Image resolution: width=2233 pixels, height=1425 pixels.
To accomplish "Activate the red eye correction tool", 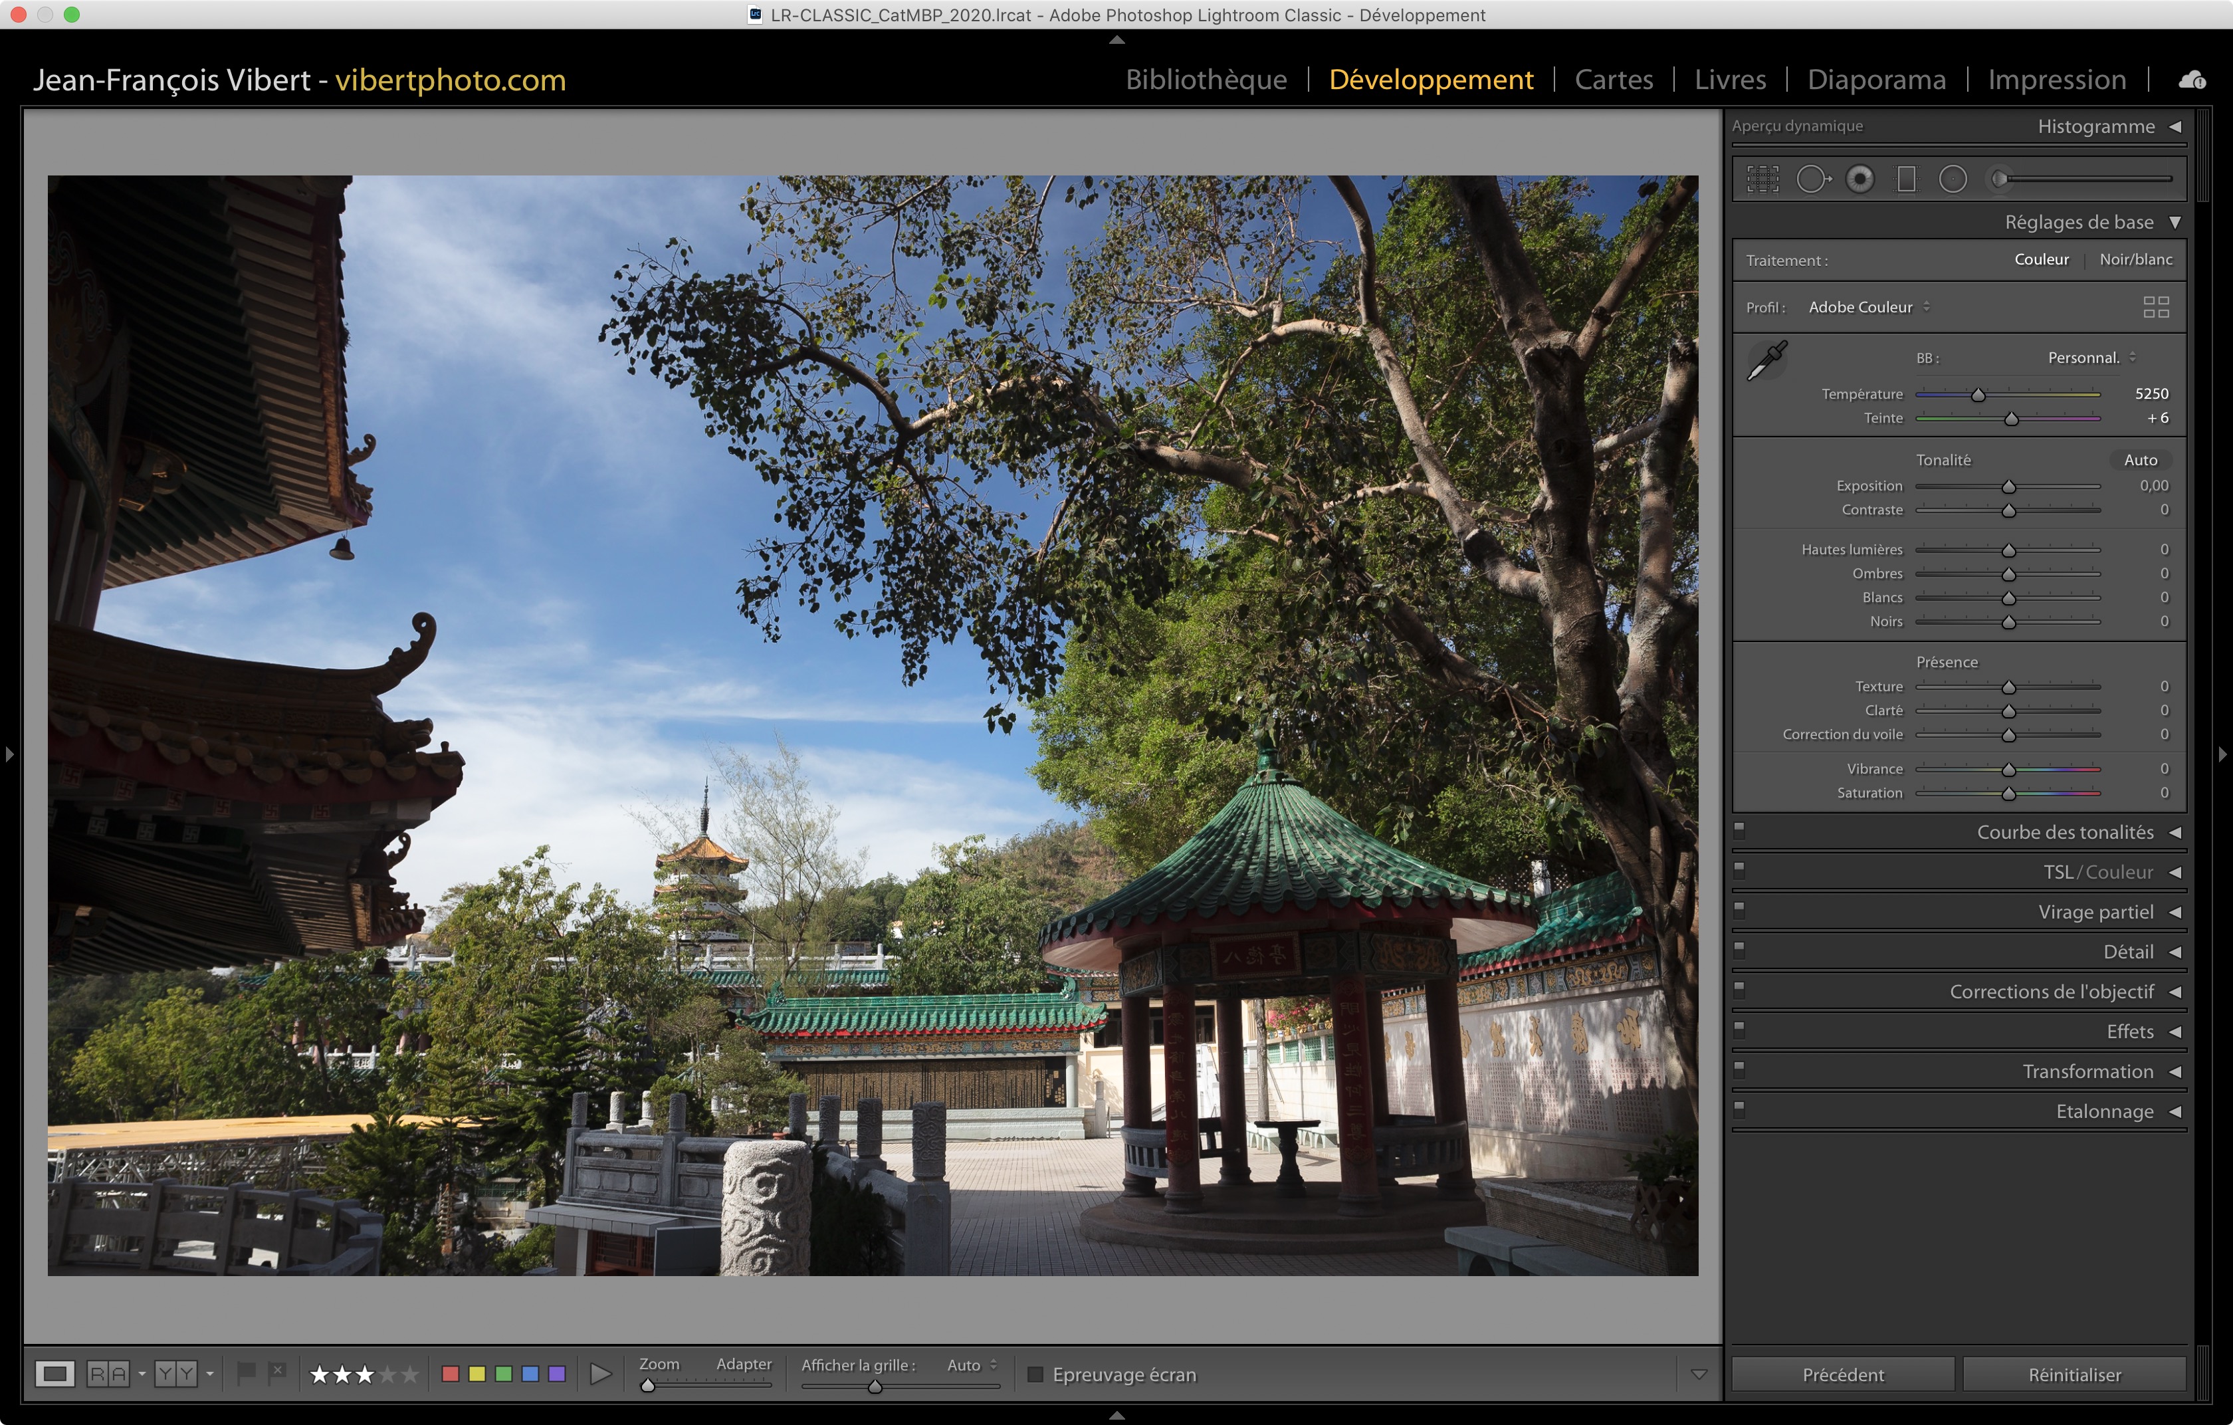I will pos(1860,179).
